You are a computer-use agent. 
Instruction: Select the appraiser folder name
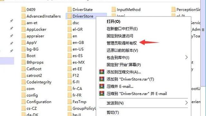[x=35, y=36]
